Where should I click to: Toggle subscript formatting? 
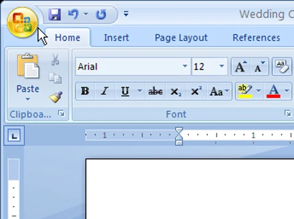(176, 91)
